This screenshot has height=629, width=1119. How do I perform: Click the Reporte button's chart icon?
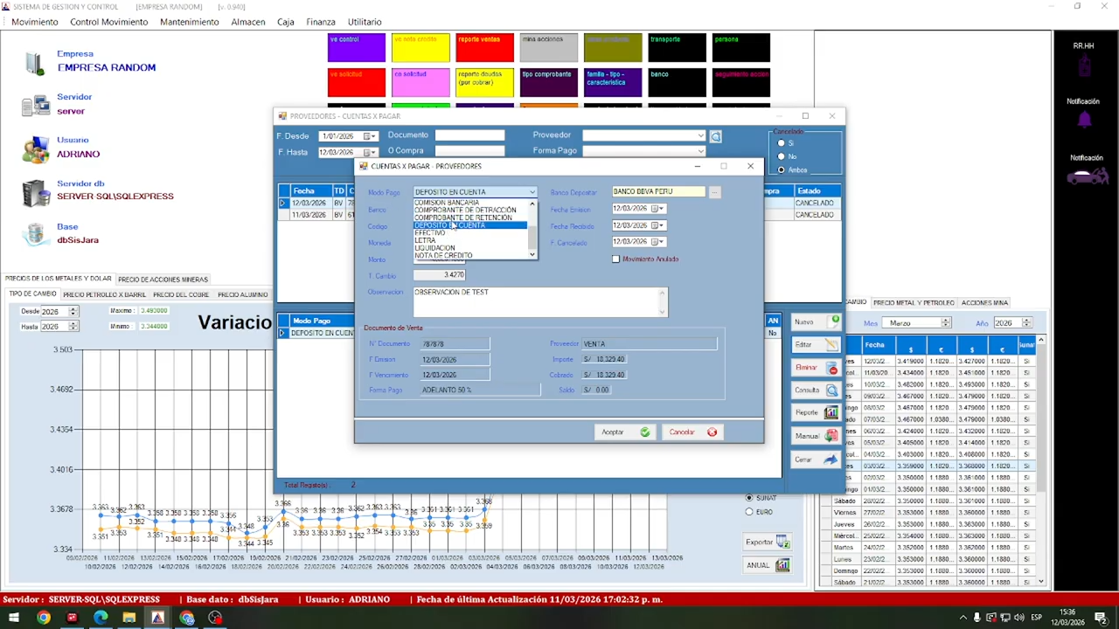[831, 412]
